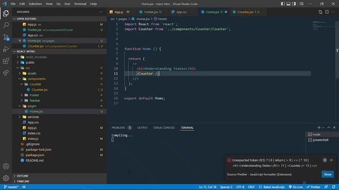Open Counter.jsx in file tree
Screen dimensions: 339x190
pyautogui.click(x=40, y=90)
